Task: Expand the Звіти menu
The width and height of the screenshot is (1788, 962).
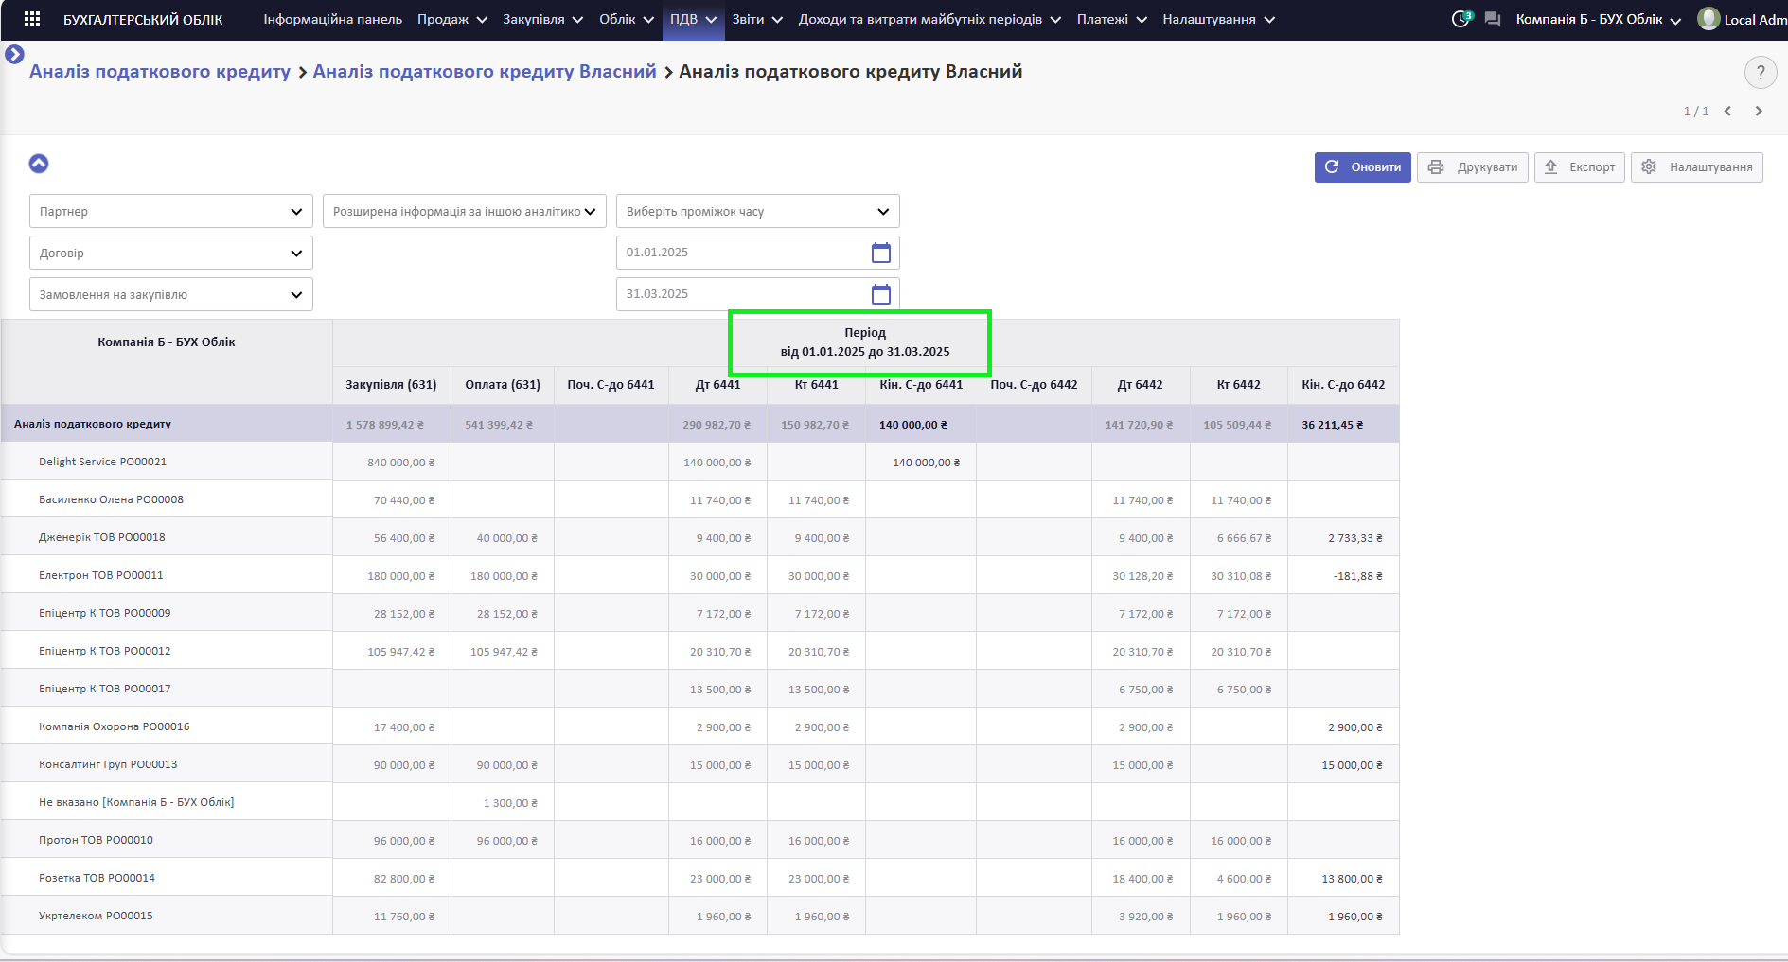Action: click(x=757, y=19)
